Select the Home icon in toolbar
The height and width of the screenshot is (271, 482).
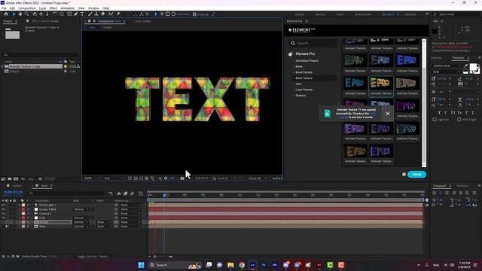click(6, 14)
